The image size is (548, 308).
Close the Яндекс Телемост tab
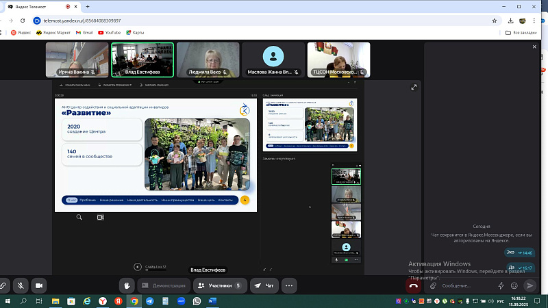tap(75, 6)
